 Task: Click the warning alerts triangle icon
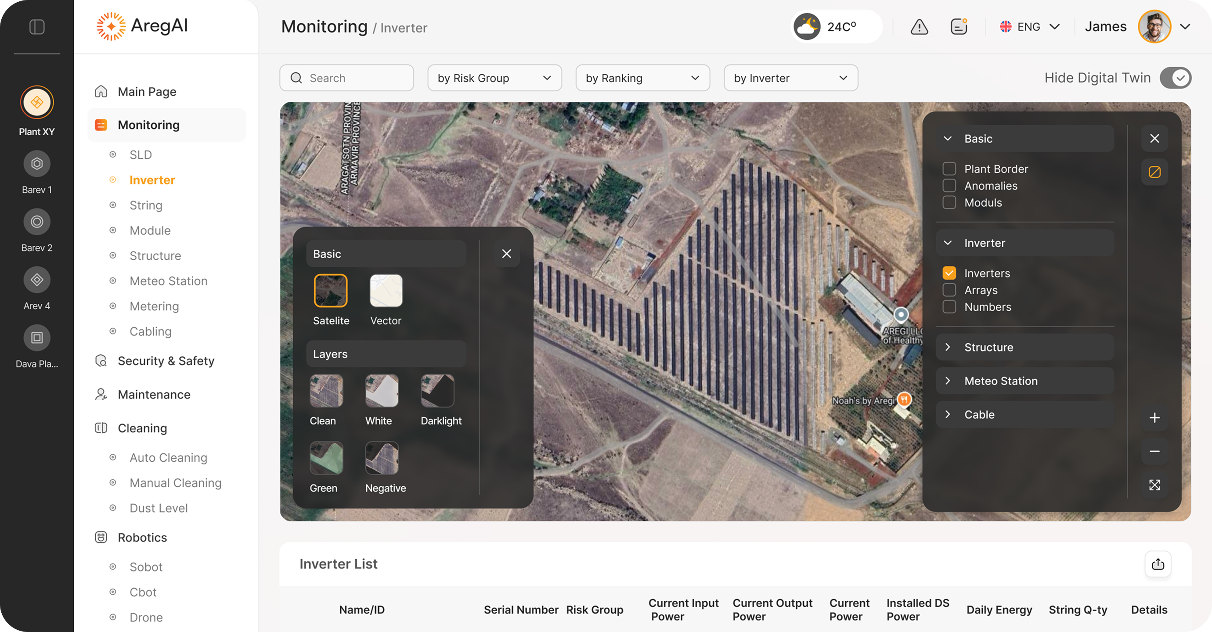[919, 27]
